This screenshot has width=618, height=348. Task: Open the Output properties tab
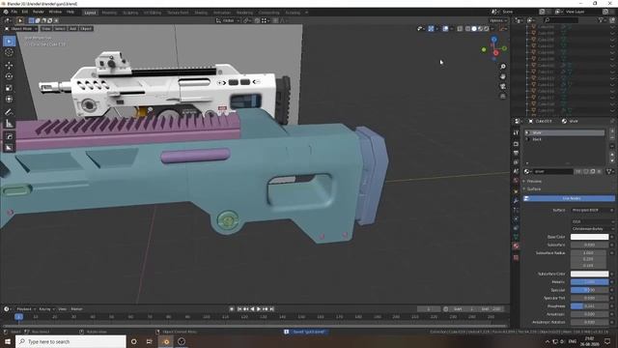[516, 153]
